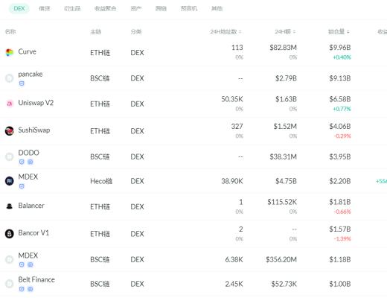Click the Curve rainbow logo

click(10, 52)
